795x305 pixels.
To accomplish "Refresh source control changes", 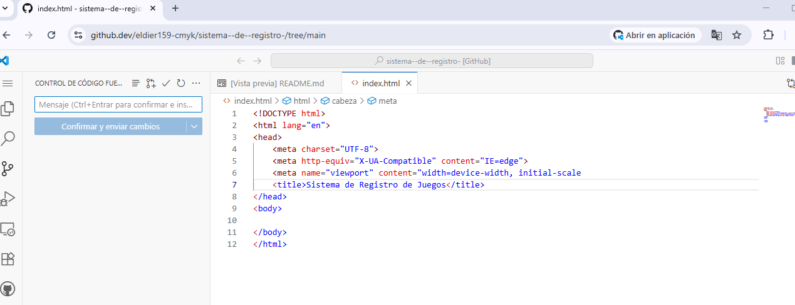I will pyautogui.click(x=181, y=83).
